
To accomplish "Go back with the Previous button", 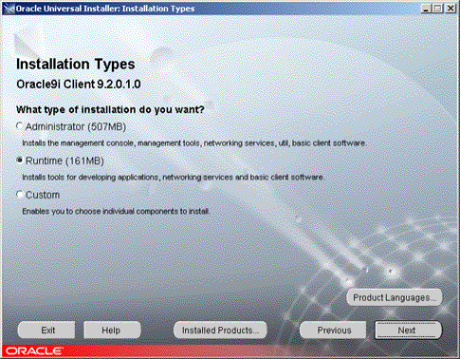I will point(333,331).
